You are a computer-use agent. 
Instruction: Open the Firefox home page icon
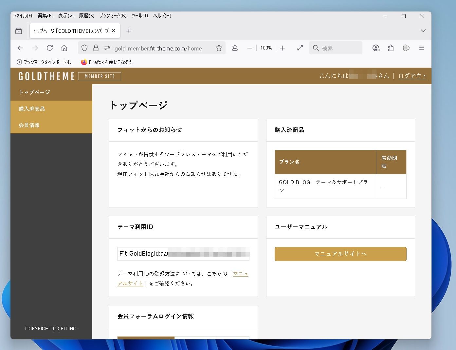coord(64,48)
